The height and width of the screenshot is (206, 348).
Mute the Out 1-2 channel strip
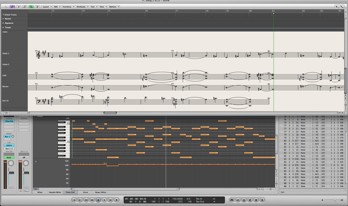[x=25, y=188]
